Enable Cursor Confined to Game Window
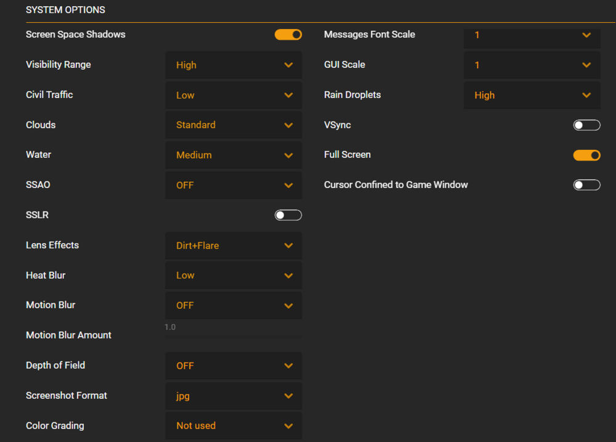The image size is (616, 442). point(586,185)
